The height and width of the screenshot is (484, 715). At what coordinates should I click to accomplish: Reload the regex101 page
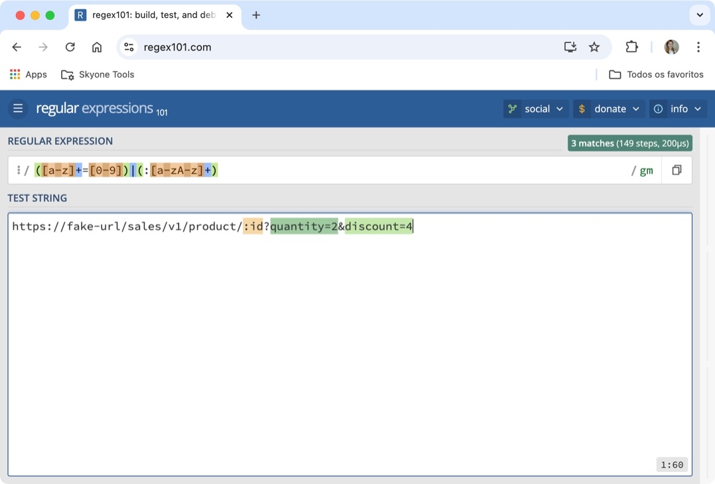(x=70, y=47)
